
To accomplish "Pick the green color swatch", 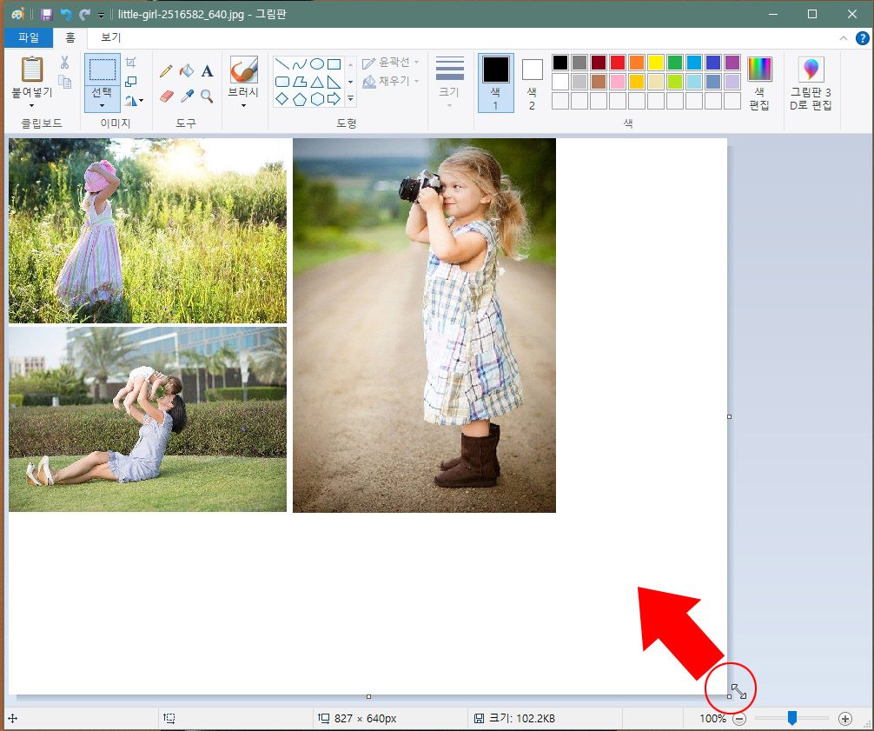I will [675, 63].
